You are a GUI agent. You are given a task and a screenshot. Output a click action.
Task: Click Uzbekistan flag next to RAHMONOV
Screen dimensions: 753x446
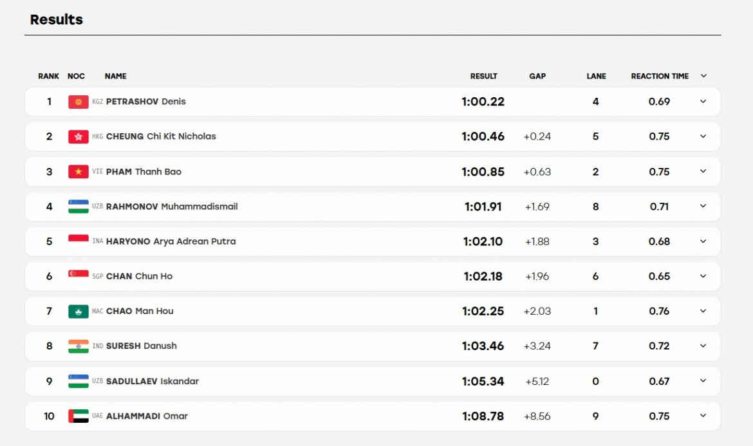(x=79, y=207)
